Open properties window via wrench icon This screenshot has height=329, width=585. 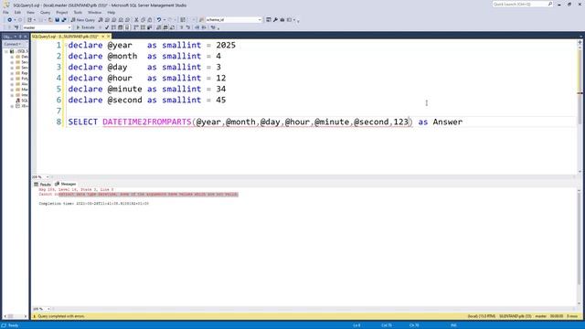pos(275,20)
